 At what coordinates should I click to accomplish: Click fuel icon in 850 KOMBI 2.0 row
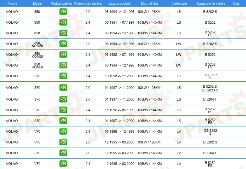pyautogui.click(x=63, y=44)
